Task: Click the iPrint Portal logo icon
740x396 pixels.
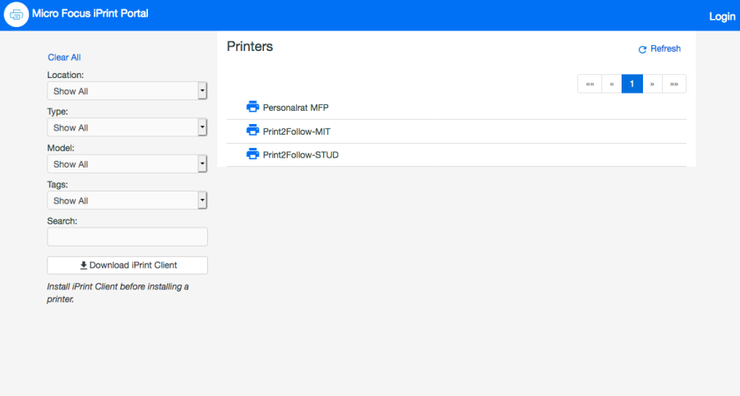Action: (x=16, y=16)
